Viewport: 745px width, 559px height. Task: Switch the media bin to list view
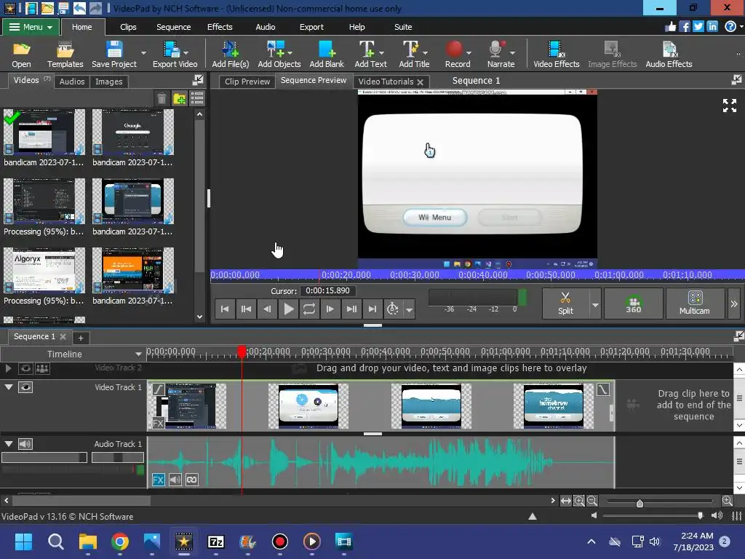[x=197, y=98]
